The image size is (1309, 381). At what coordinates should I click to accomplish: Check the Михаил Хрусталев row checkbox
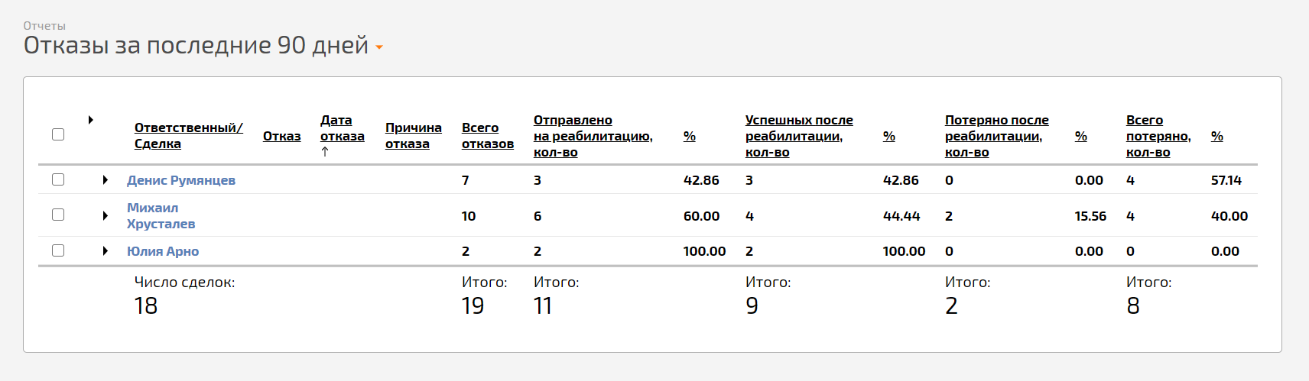(x=58, y=215)
